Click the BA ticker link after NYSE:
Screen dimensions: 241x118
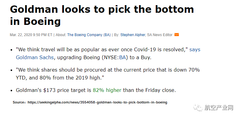123,57
